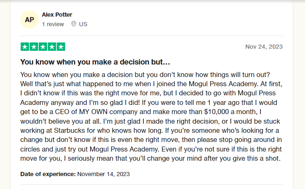This screenshot has height=189, width=305.
Task: Select the fourth green star
Action: pos(52,47)
